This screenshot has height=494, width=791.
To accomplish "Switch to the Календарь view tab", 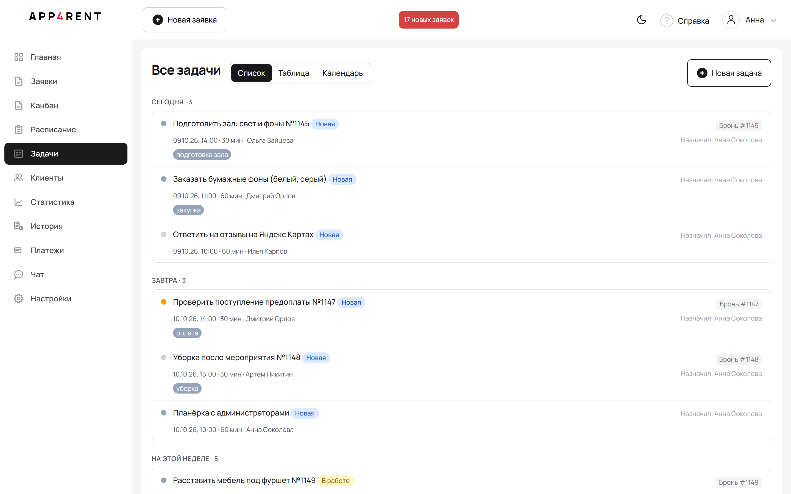I will (342, 73).
